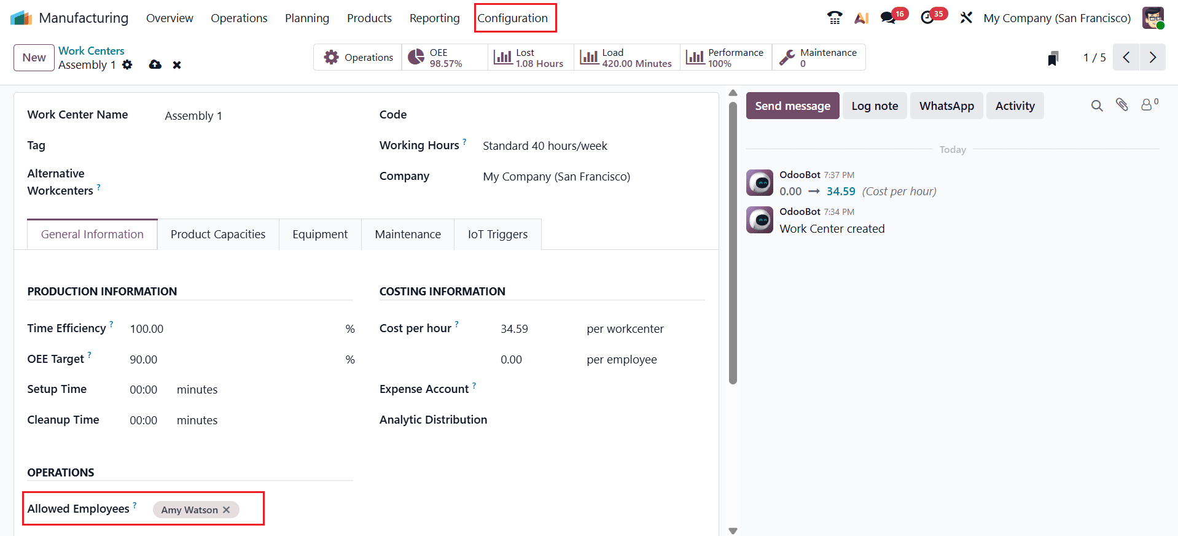Edit the Cost per hour value 34.59

pos(537,328)
